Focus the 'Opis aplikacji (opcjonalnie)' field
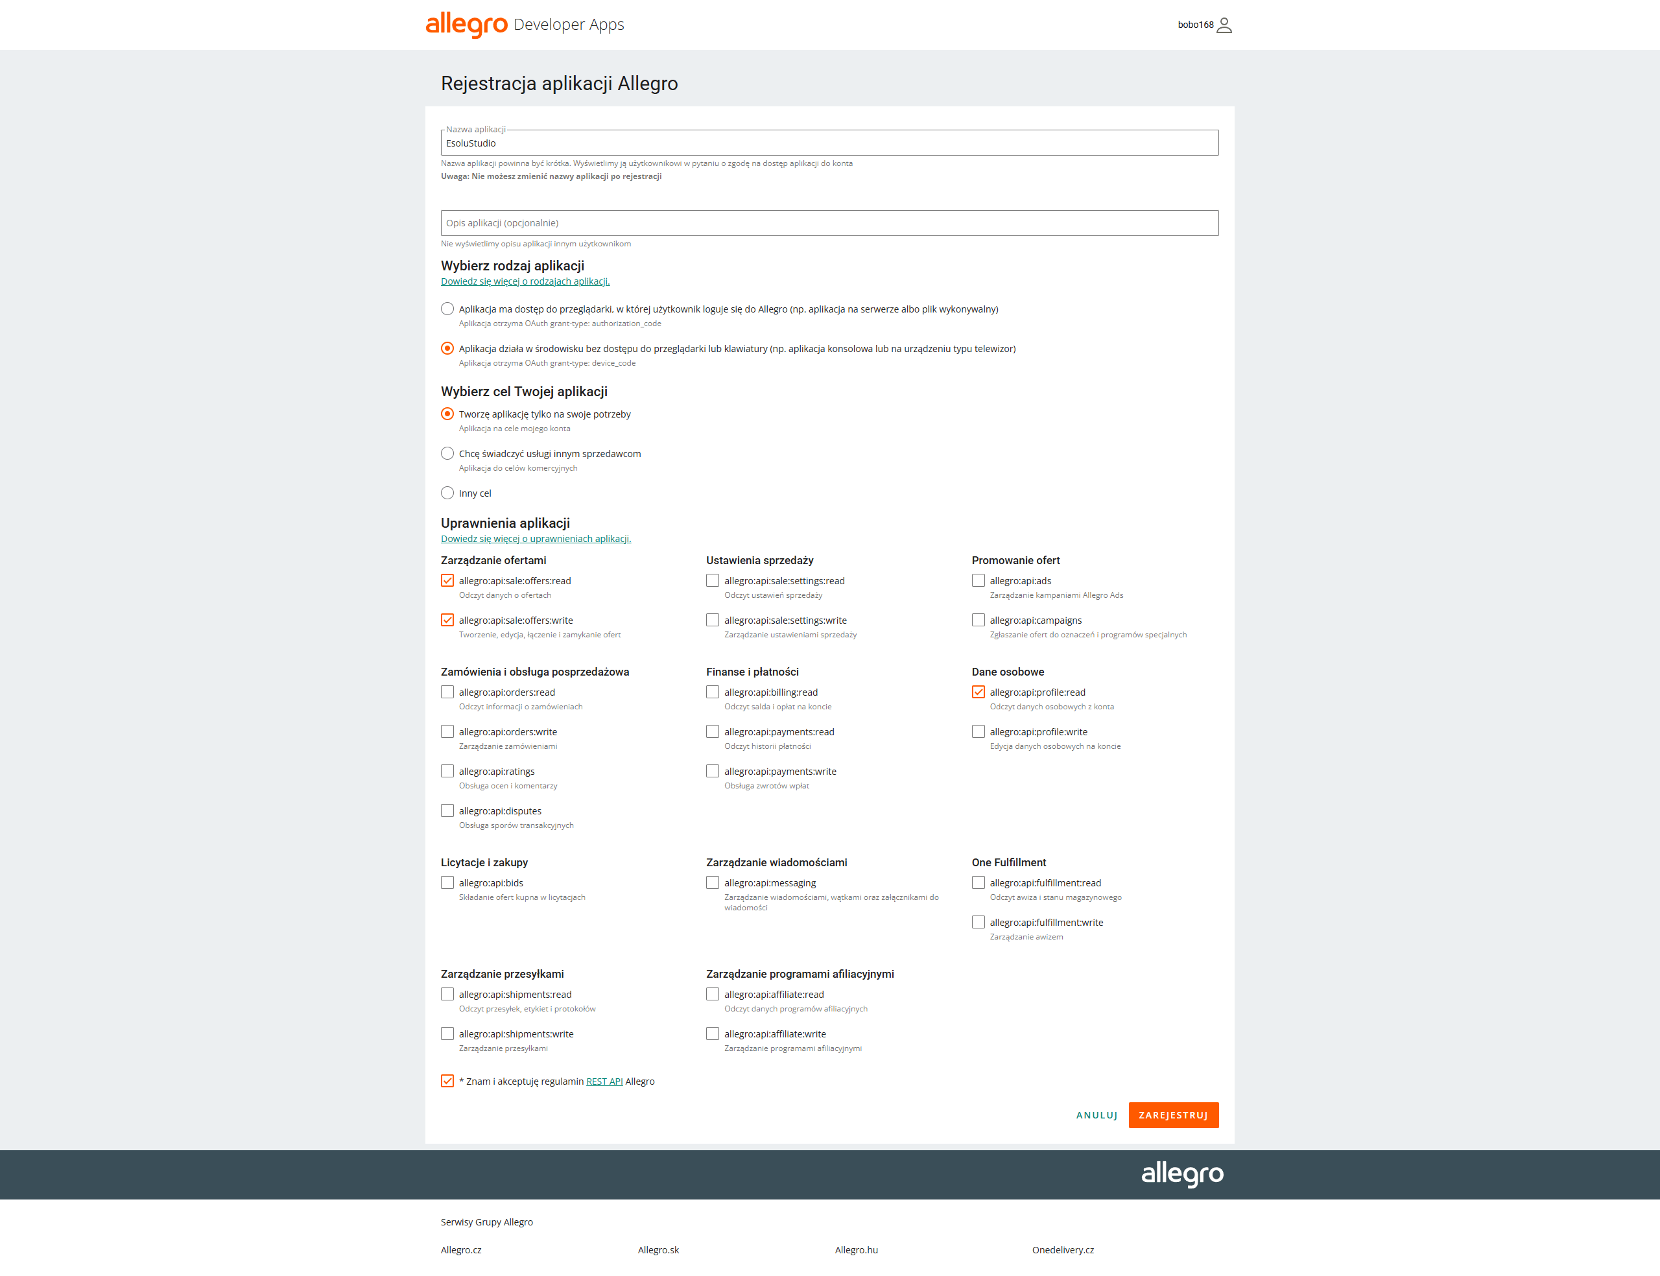1660x1276 pixels. coord(829,222)
